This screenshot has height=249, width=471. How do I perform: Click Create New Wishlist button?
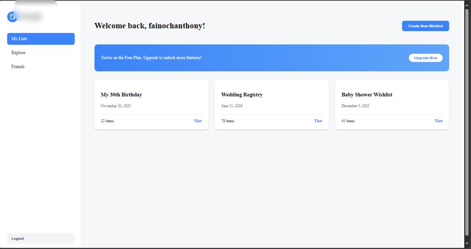[x=425, y=26]
